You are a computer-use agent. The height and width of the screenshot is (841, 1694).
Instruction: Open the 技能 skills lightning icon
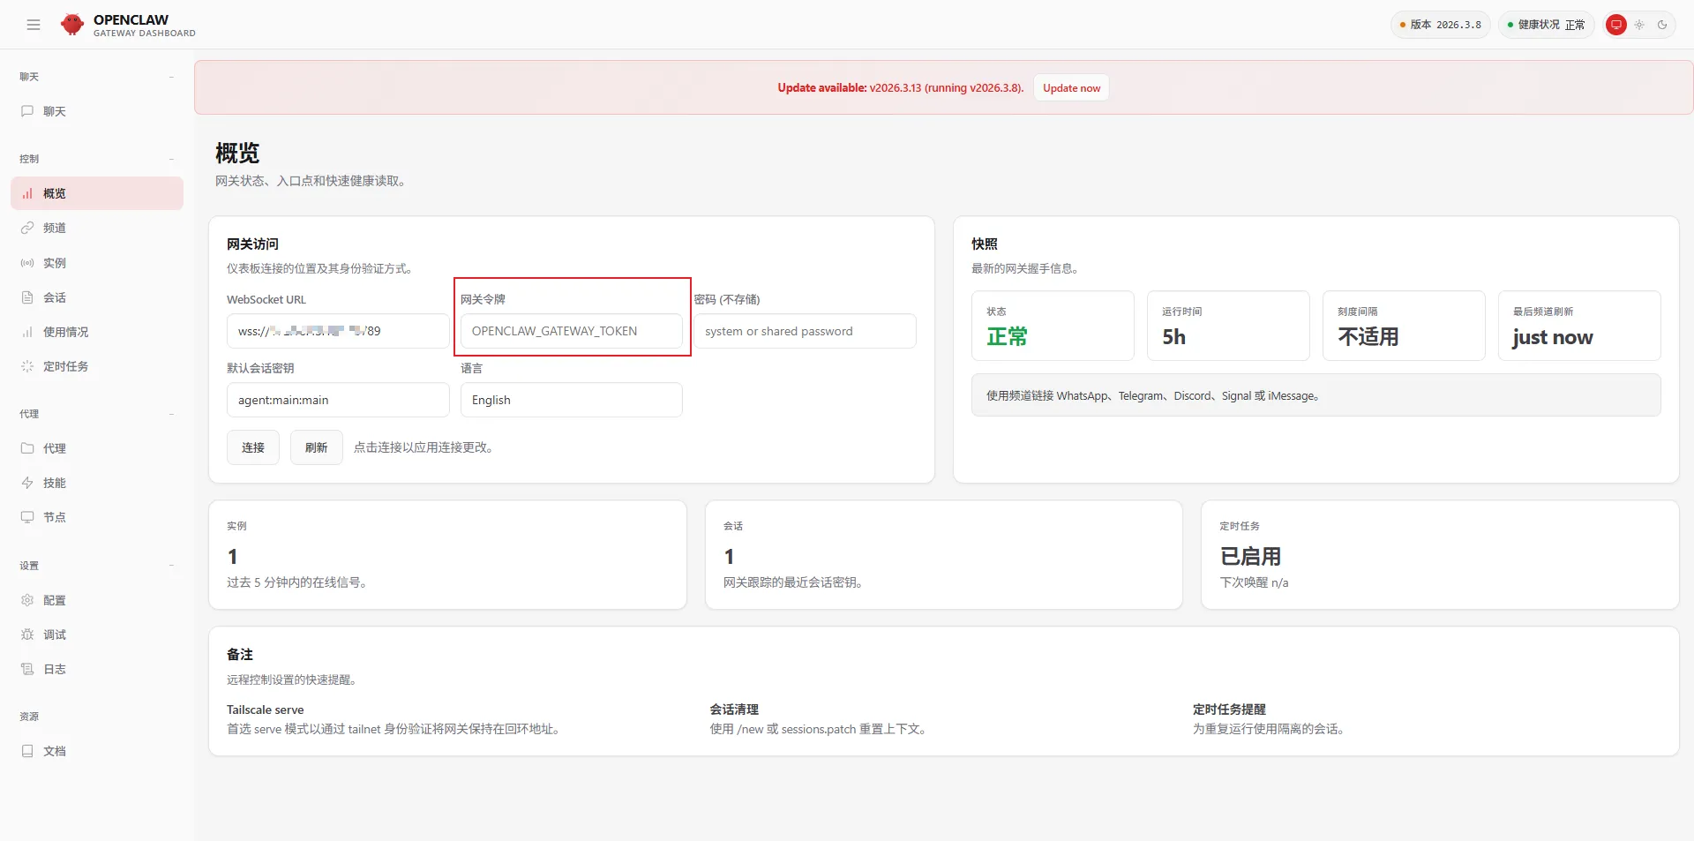tap(27, 483)
